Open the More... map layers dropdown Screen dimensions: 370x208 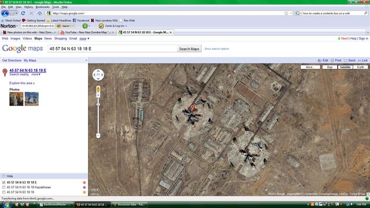pos(310,67)
